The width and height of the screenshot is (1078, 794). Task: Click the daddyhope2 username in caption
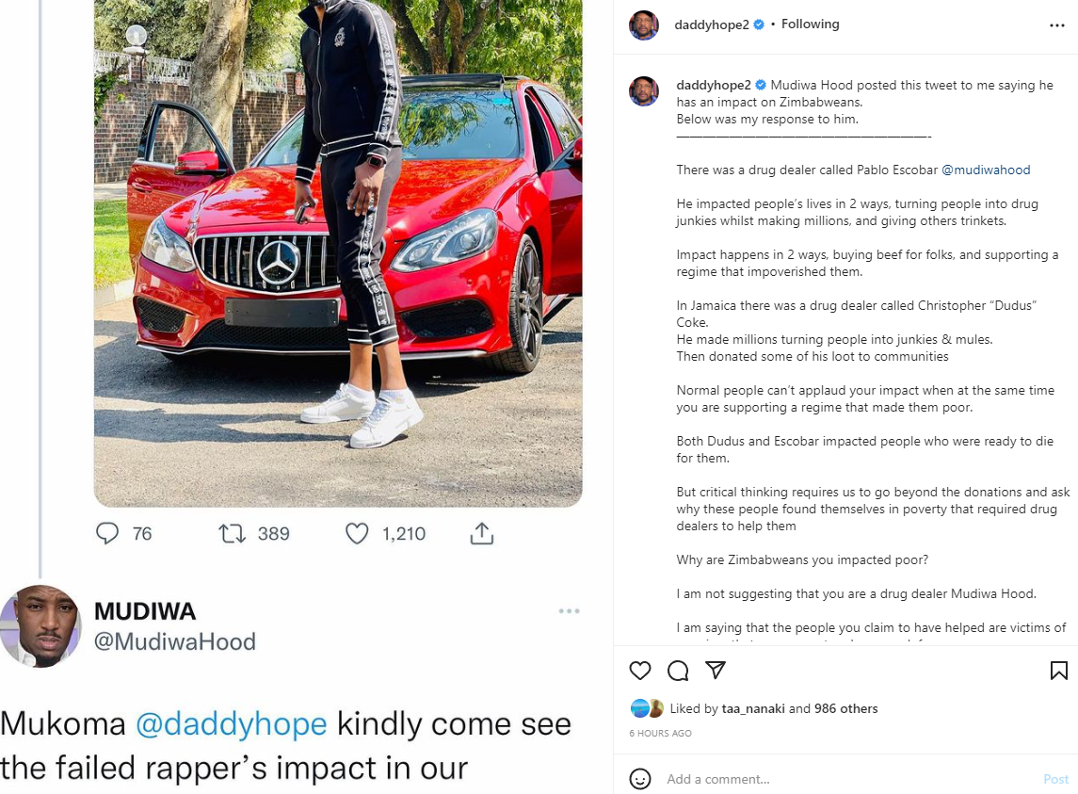coord(713,86)
